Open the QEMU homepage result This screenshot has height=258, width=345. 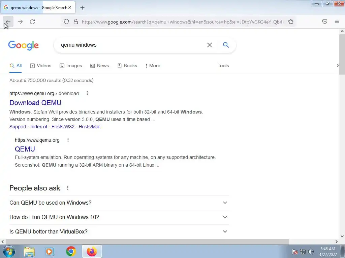point(25,149)
